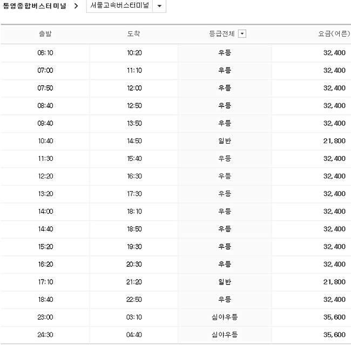Click the 03:10 arrival time
351x345 pixels.
coord(134,317)
